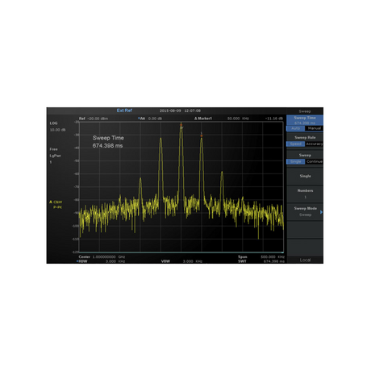Click the Free trigger label
The image size is (371, 371).
coord(53,149)
